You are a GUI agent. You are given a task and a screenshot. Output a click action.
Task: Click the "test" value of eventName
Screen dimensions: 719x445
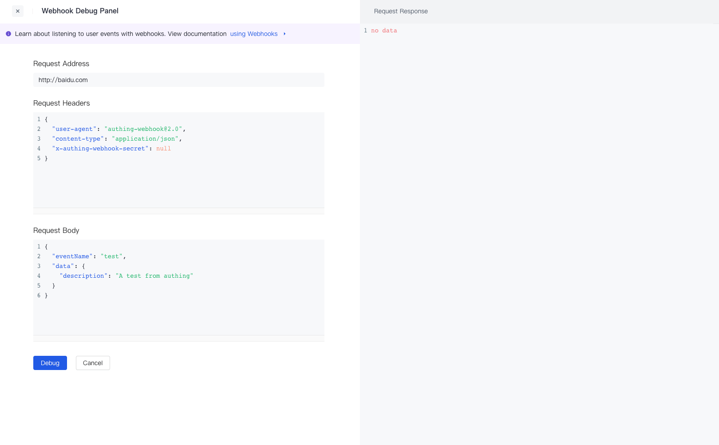click(111, 256)
